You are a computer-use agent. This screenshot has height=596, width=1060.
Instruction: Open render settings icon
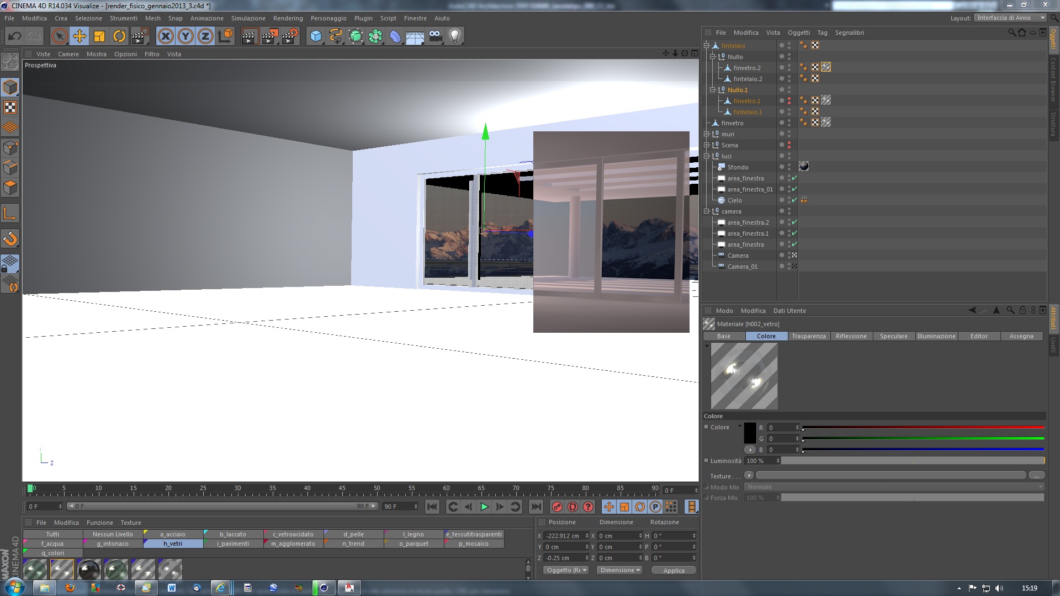click(x=290, y=36)
